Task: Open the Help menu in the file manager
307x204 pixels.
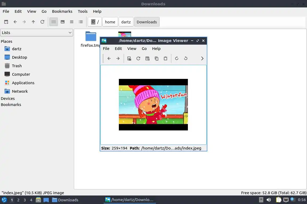Action: [97, 11]
